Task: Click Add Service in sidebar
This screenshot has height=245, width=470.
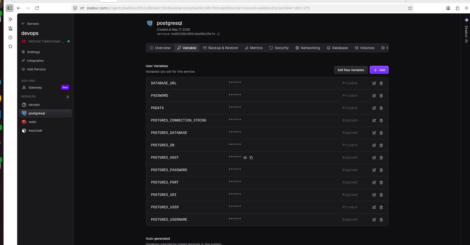Action: 34,69
